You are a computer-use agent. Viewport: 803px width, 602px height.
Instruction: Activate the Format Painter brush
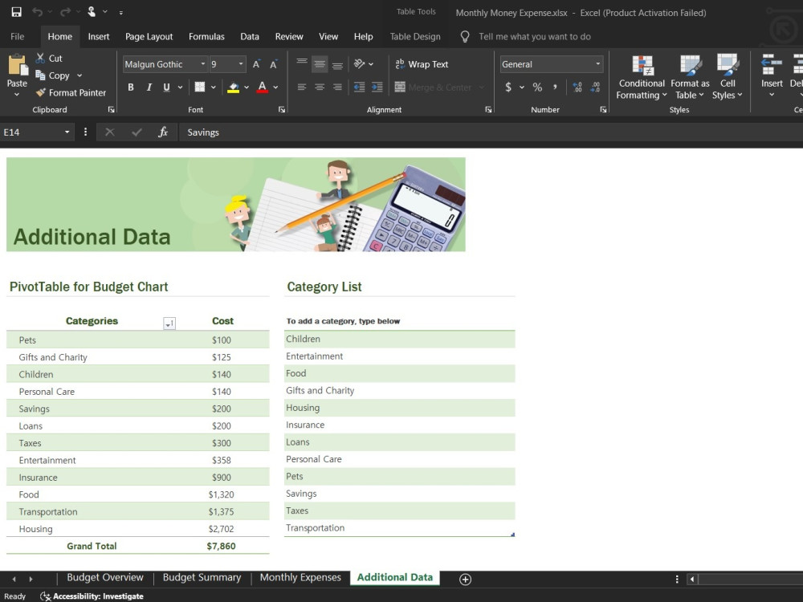point(71,92)
